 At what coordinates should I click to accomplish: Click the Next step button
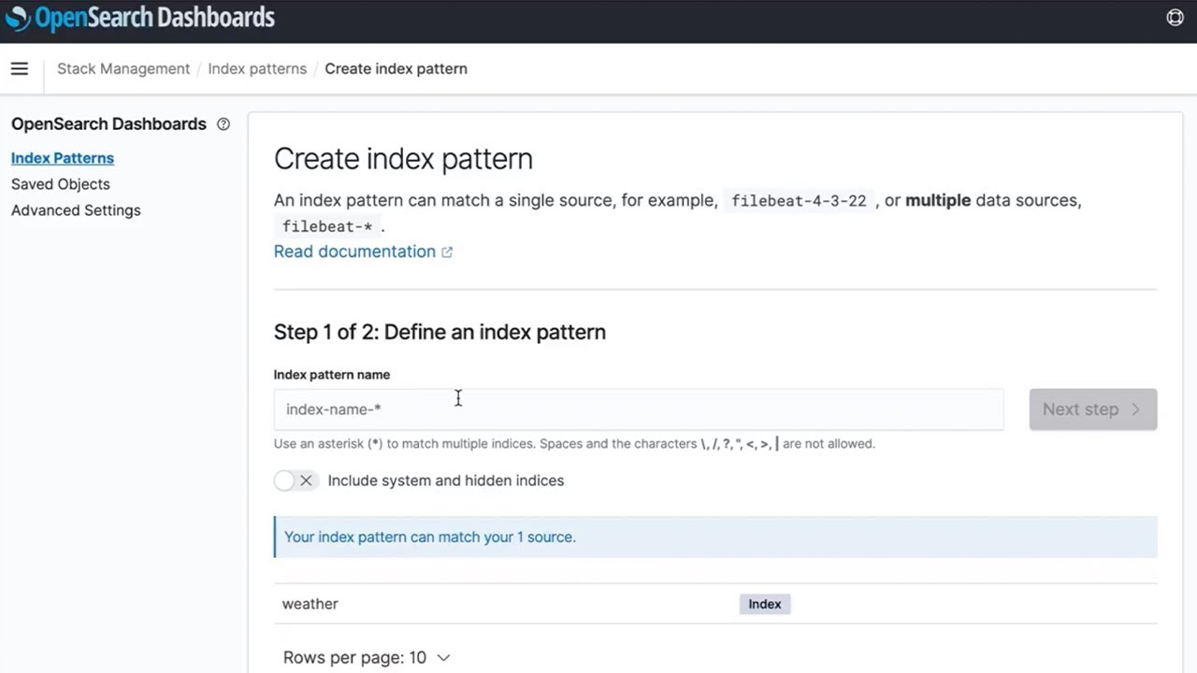click(1093, 409)
